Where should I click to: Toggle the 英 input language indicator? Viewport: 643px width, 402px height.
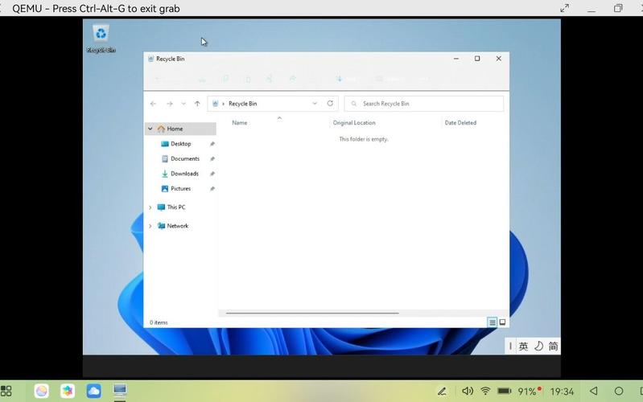coord(523,347)
